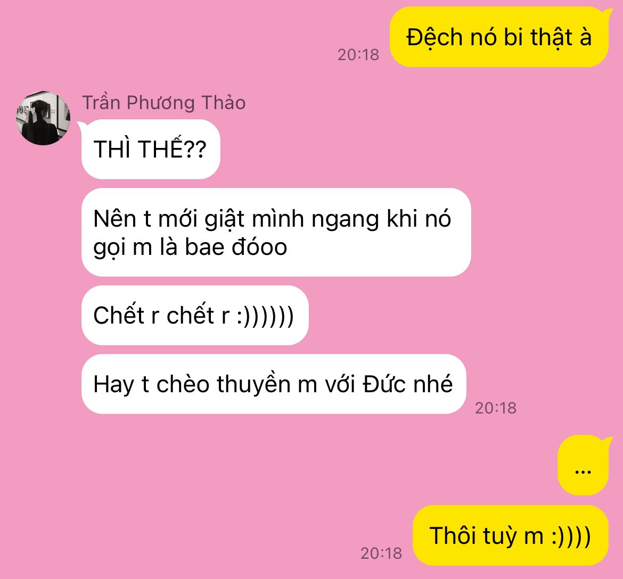
Task: Select the "Chết r chết r :))))))" bubble
Action: click(x=195, y=316)
